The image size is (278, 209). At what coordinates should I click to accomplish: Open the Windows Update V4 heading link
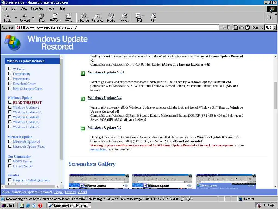point(105,98)
